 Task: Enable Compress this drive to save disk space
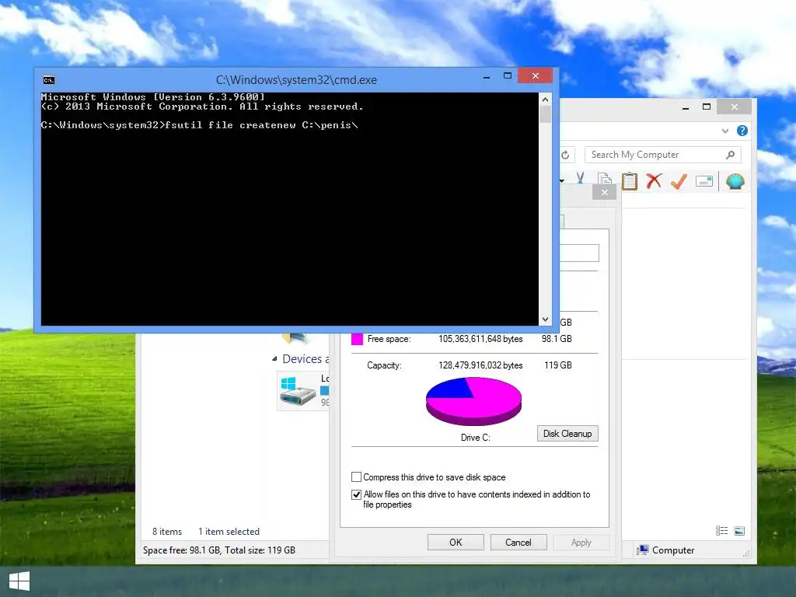(356, 477)
